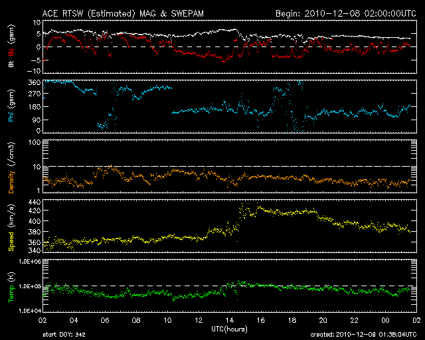
Task: Click the '04' hour tick label
Action: click(74, 320)
